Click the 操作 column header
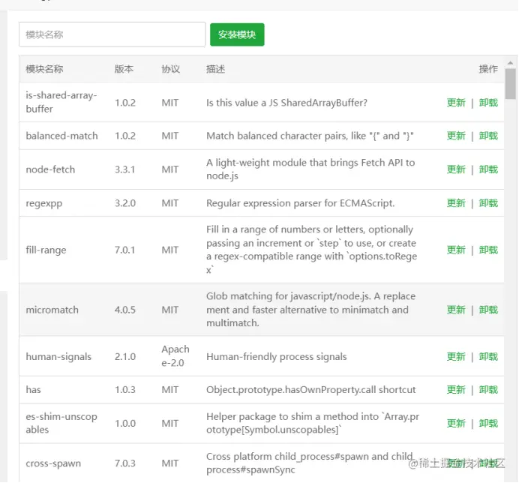519x483 pixels. click(488, 69)
